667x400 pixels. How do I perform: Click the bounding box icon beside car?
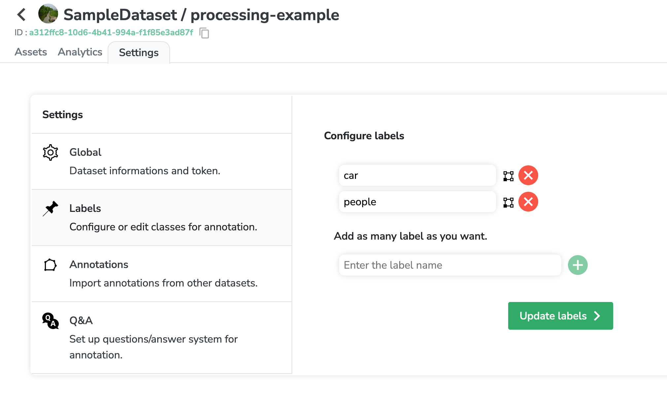[508, 176]
